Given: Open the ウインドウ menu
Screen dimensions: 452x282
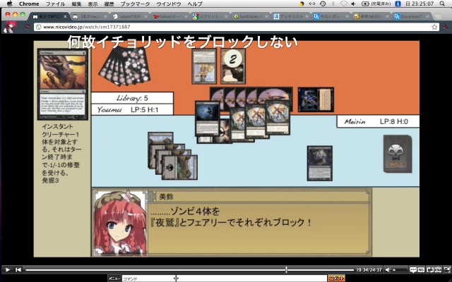Looking at the screenshot, I should tap(169, 4).
